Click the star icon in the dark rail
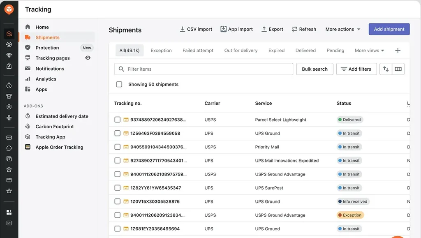 [9, 169]
